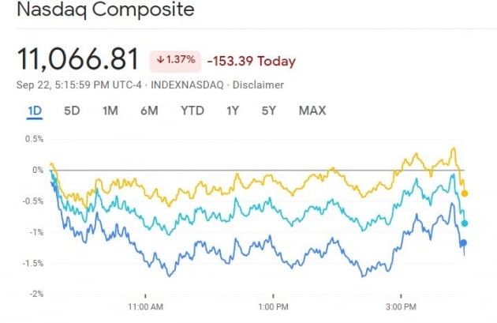Switch chart to the 1Y range
Viewport: 497px width, 323px height.
coord(233,111)
